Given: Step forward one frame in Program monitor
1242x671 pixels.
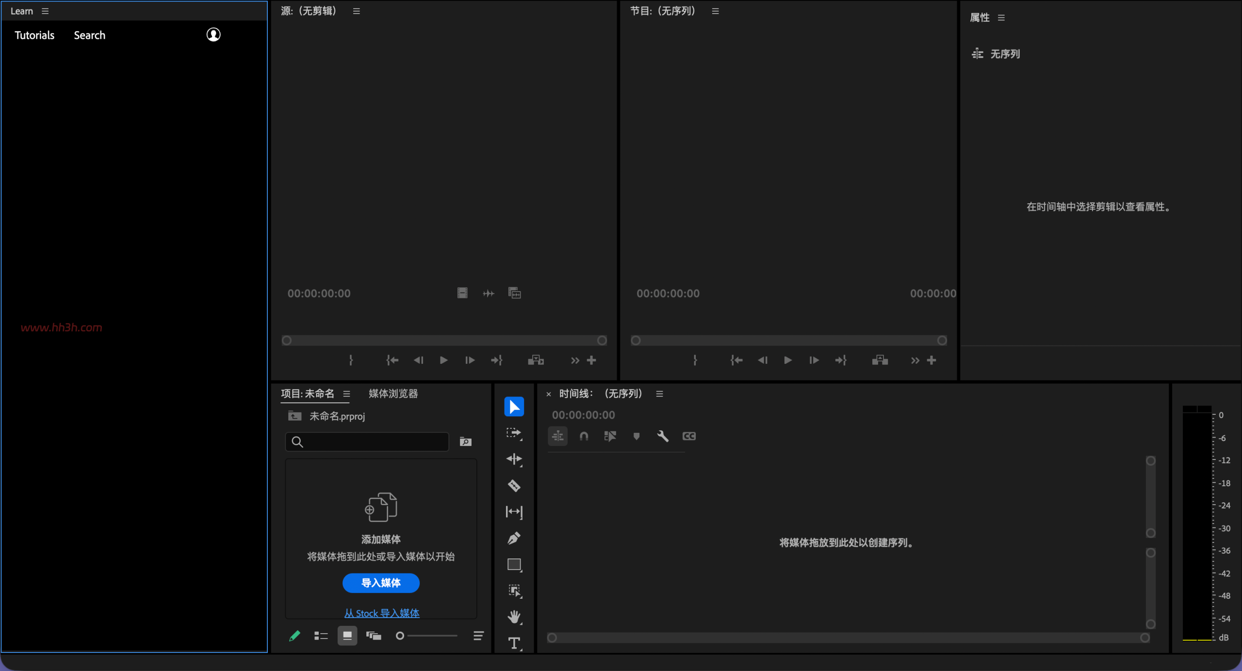Looking at the screenshot, I should coord(814,360).
